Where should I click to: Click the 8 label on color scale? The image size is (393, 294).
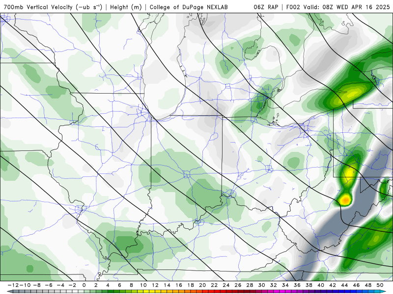click(131, 285)
